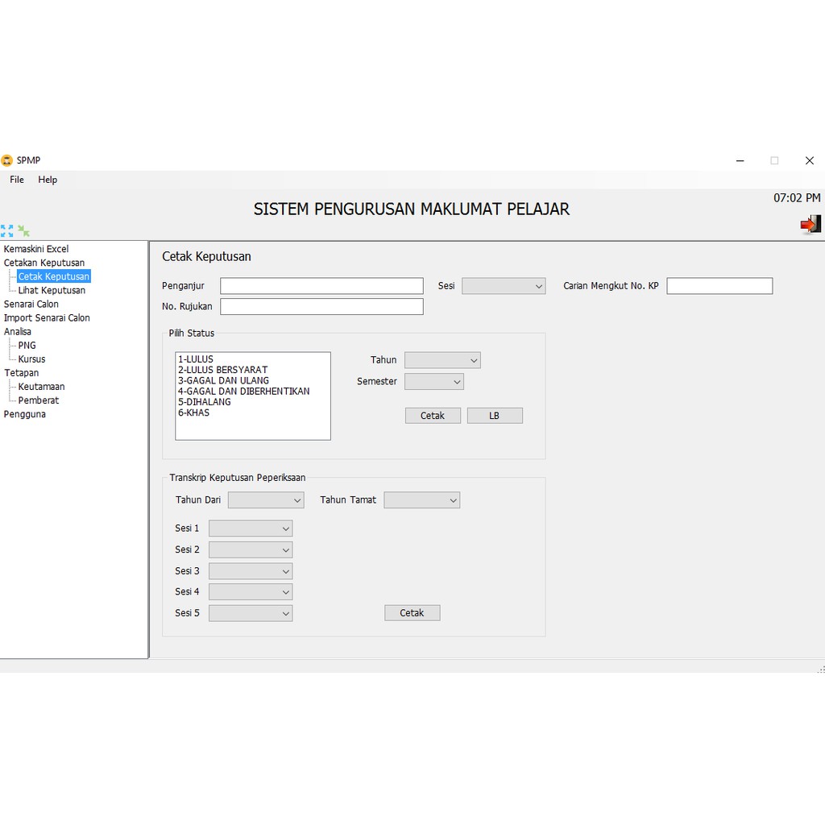Click the red arrow logout door icon
This screenshot has width=825, height=825.
click(x=810, y=225)
